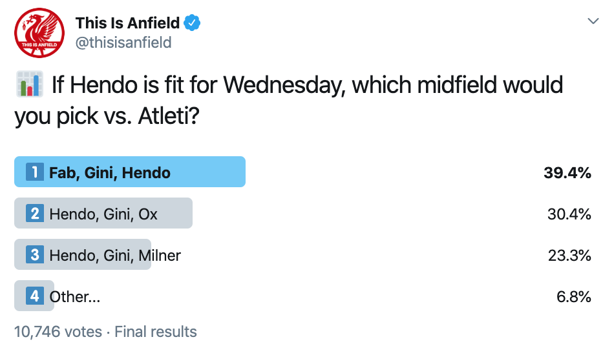Click the number 3 keycap icon

(35, 255)
